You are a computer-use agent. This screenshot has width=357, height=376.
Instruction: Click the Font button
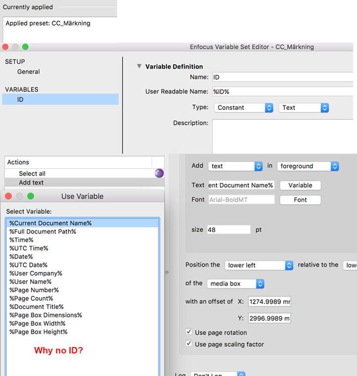click(x=300, y=200)
